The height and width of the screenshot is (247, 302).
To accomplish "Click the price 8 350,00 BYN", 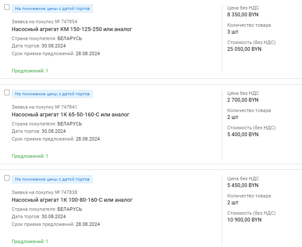I will pos(243,15).
